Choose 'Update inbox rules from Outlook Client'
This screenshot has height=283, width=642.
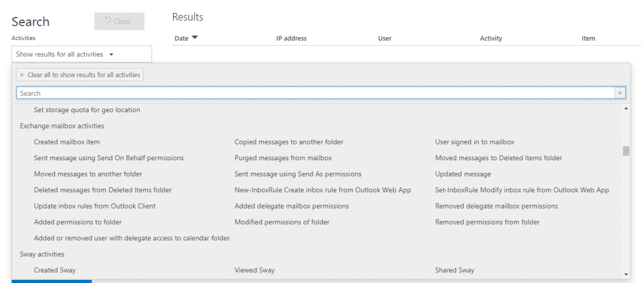point(95,206)
